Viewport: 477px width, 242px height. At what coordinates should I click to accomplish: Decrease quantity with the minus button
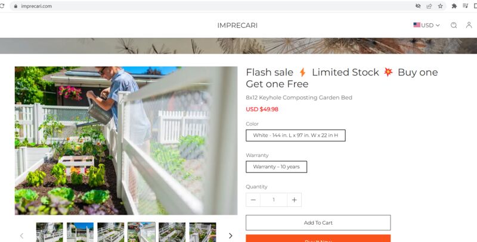[253, 200]
